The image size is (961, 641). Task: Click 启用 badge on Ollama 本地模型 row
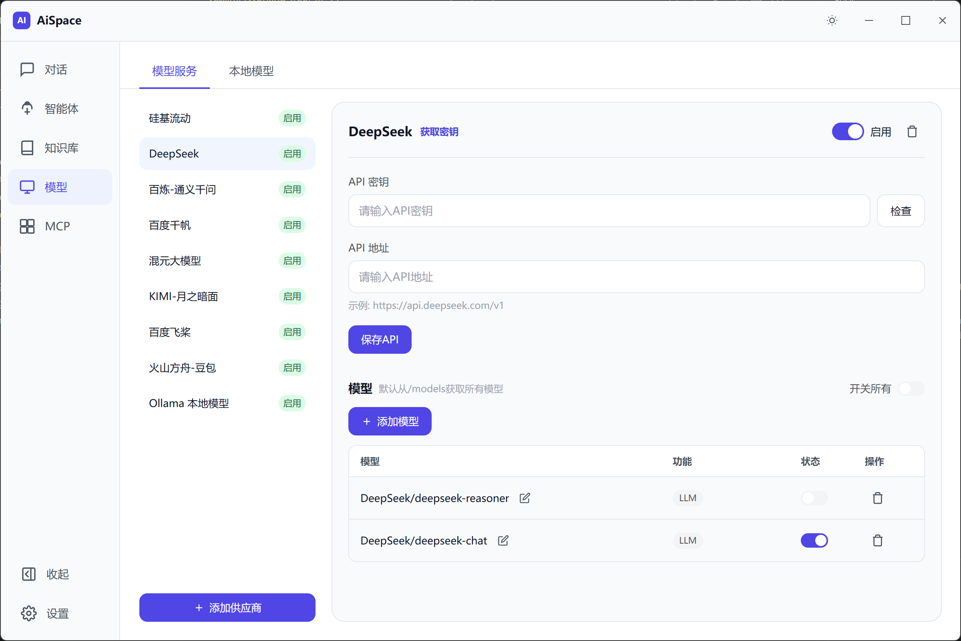pos(292,403)
